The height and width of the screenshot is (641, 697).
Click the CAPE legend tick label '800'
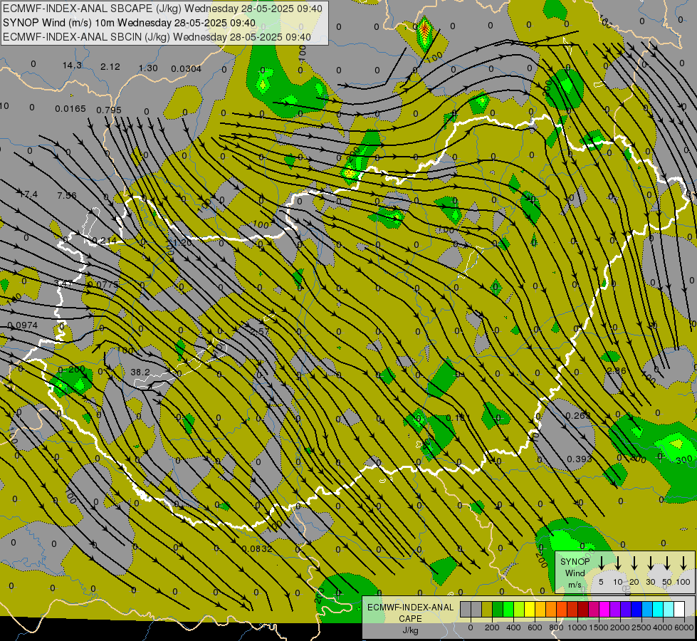(x=556, y=627)
